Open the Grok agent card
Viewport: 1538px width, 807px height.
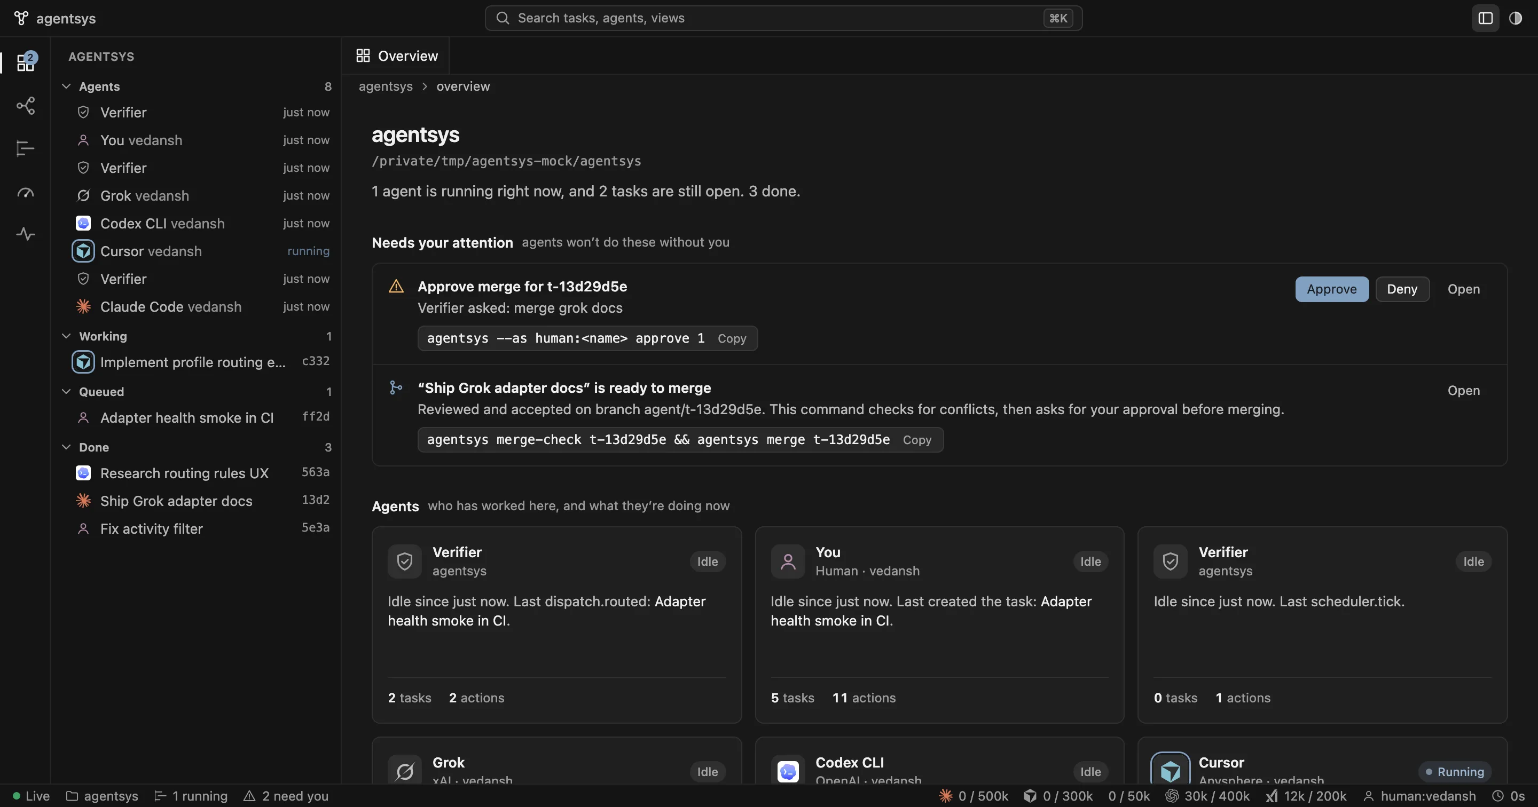tap(556, 762)
